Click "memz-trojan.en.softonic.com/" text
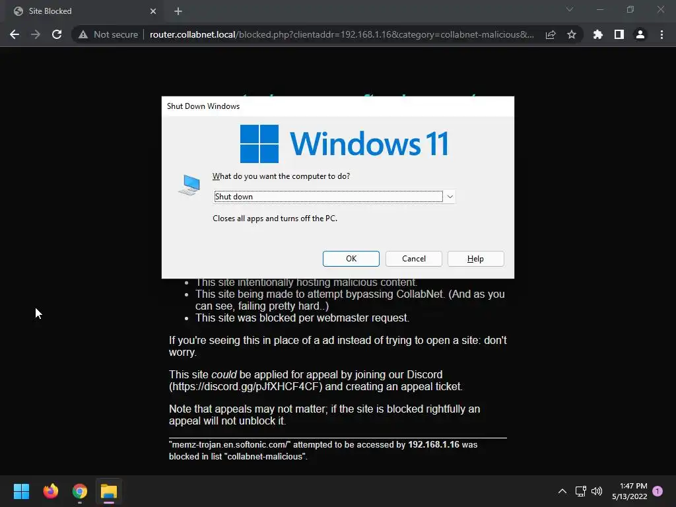This screenshot has width=676, height=507. pyautogui.click(x=230, y=444)
